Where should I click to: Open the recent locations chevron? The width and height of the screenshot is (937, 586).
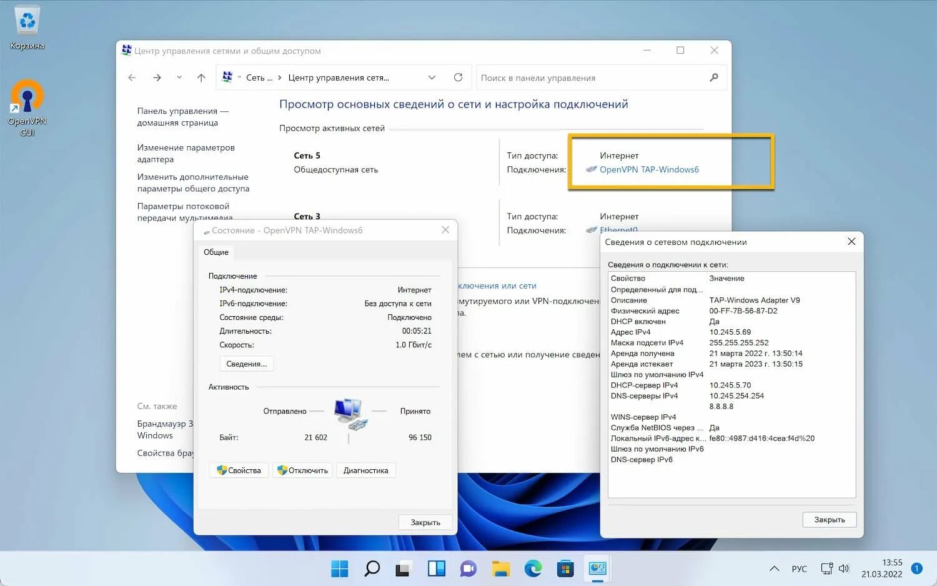(x=179, y=77)
